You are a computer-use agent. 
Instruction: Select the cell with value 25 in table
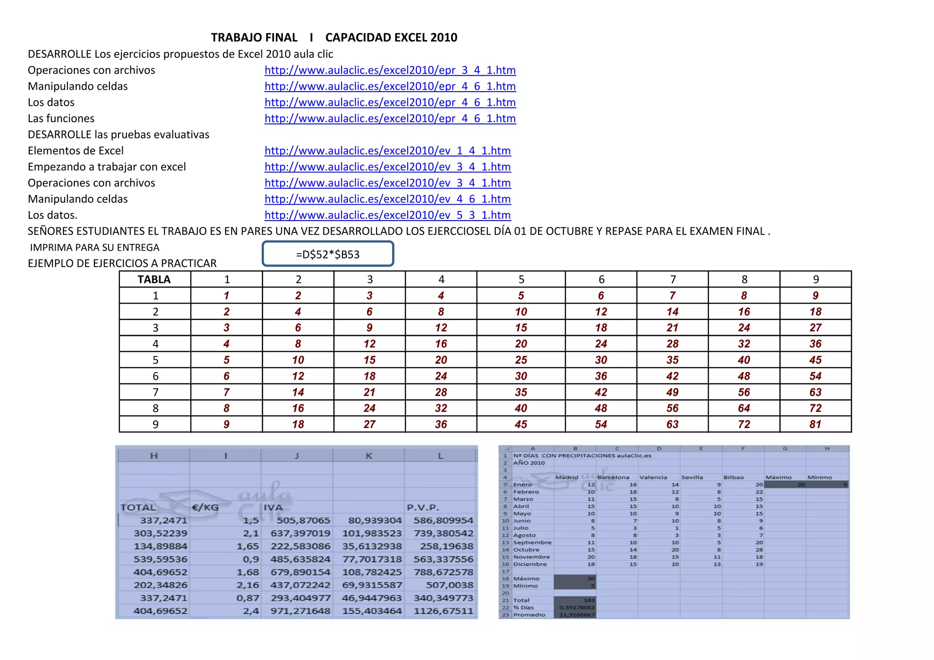click(x=521, y=360)
